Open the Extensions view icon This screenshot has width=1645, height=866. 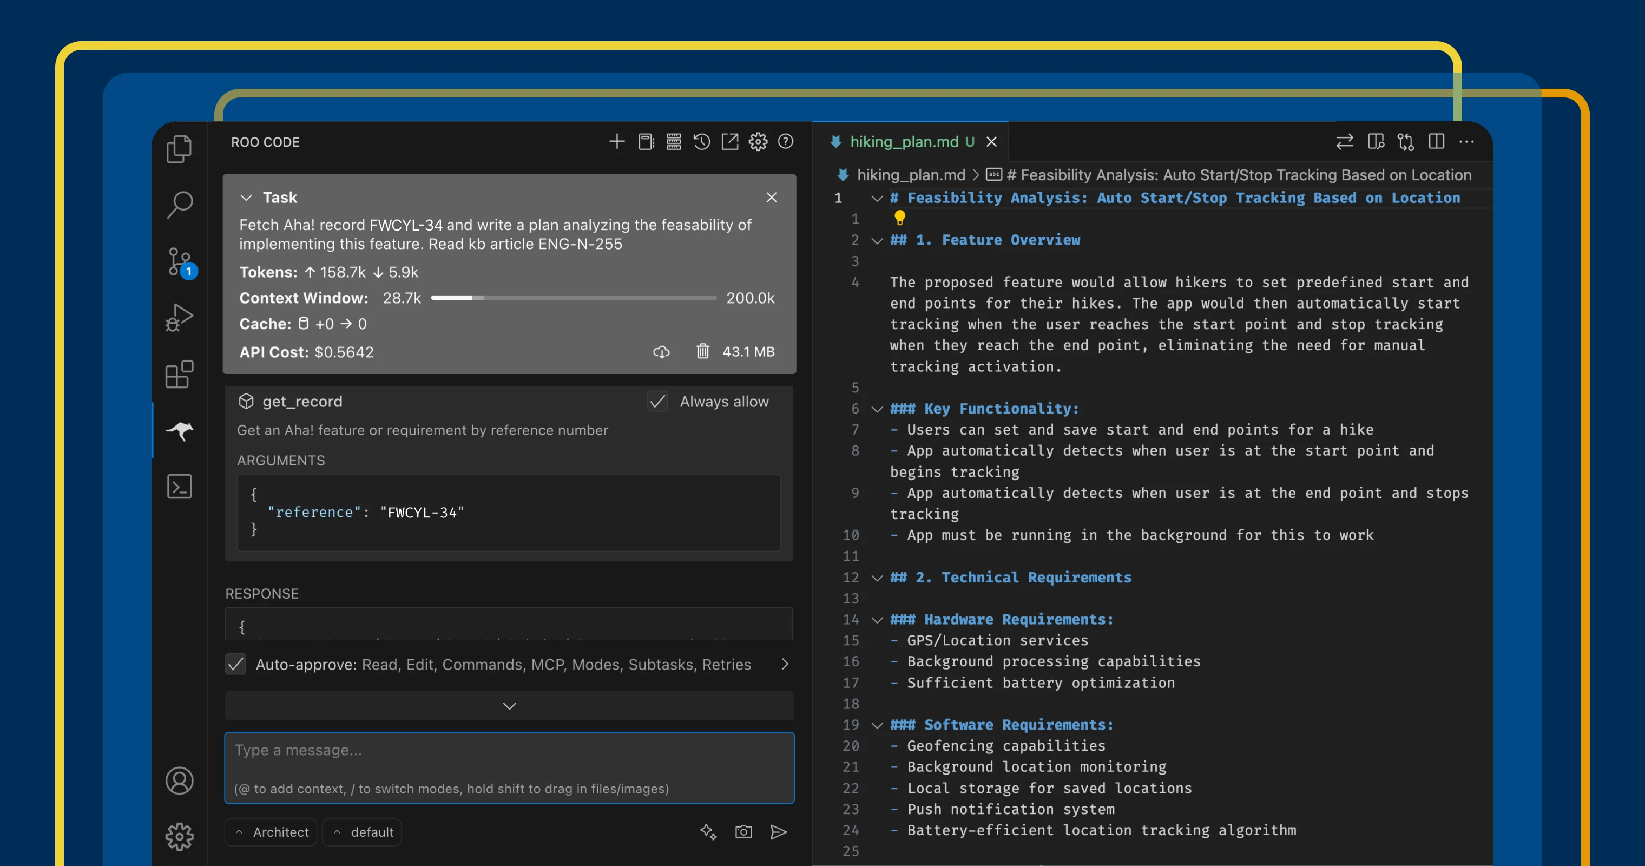(x=180, y=374)
